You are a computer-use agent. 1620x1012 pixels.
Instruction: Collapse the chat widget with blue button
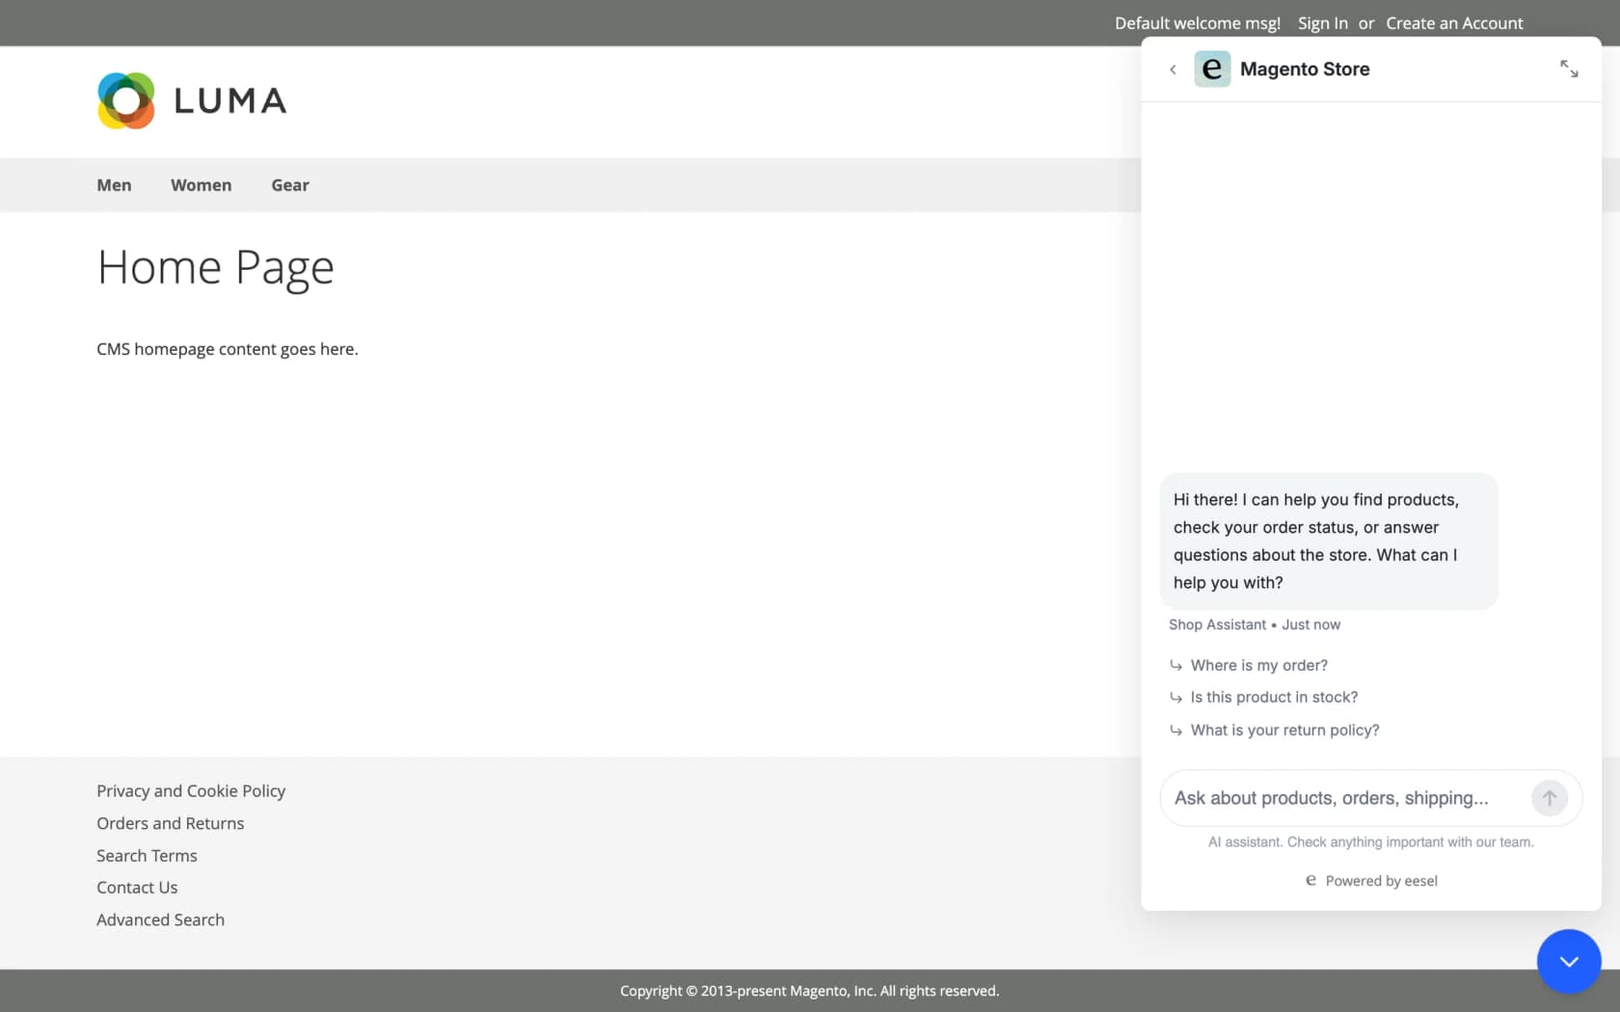(x=1569, y=961)
